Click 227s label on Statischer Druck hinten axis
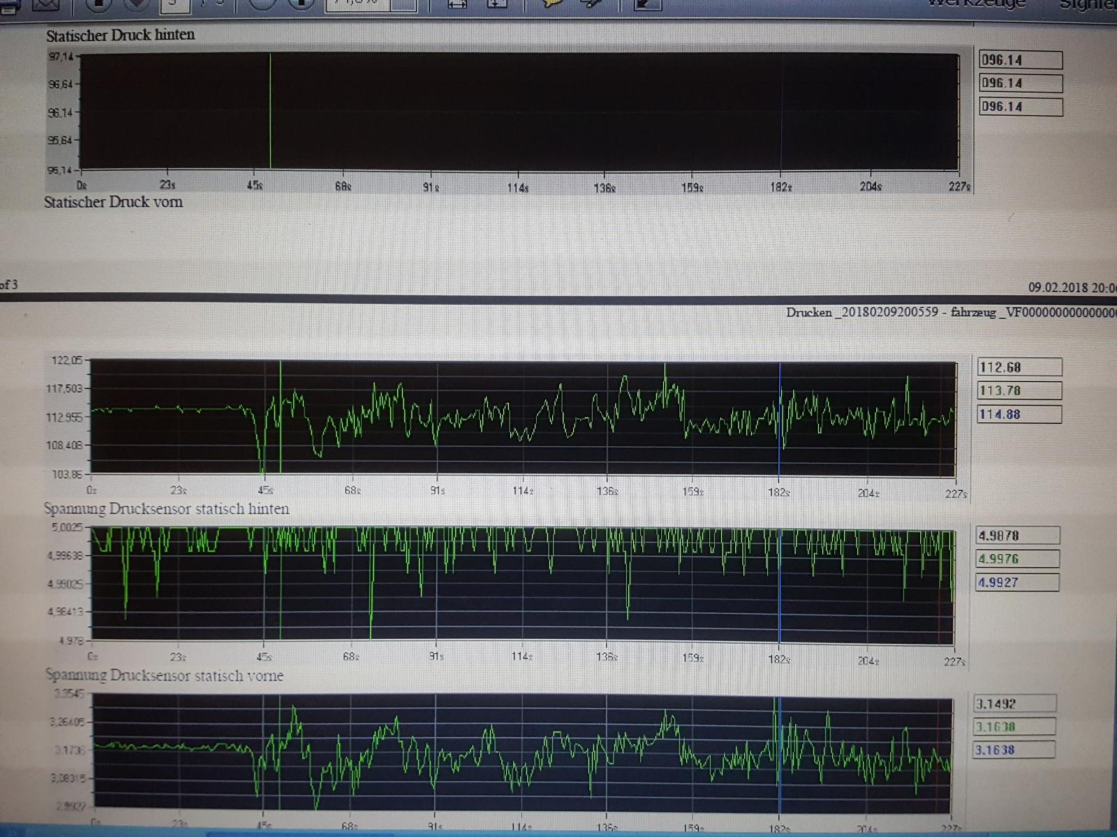The image size is (1117, 837). (x=959, y=186)
